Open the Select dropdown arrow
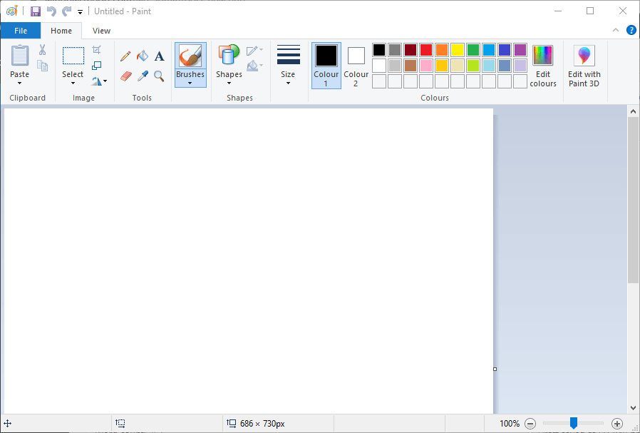 (73, 83)
